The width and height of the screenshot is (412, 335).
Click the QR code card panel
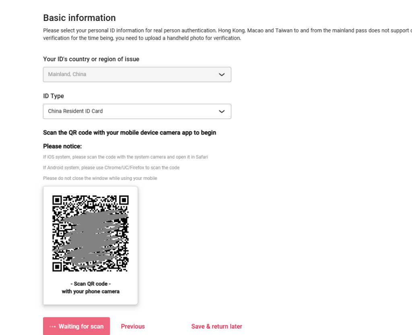[x=90, y=245]
